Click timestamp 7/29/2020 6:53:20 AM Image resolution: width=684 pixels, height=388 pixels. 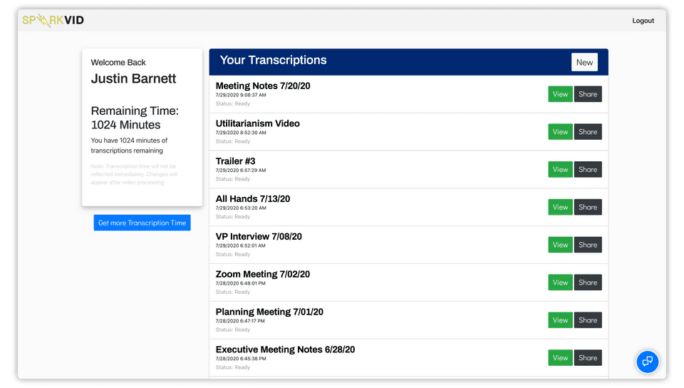[241, 208]
